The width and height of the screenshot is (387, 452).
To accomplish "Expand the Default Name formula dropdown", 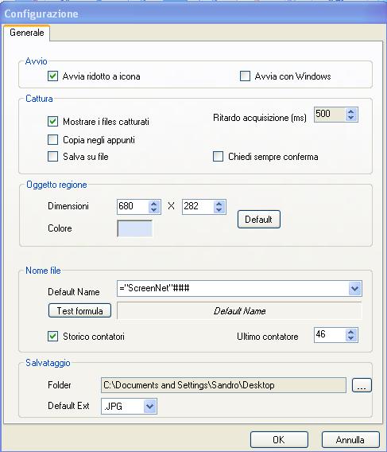I will (354, 288).
